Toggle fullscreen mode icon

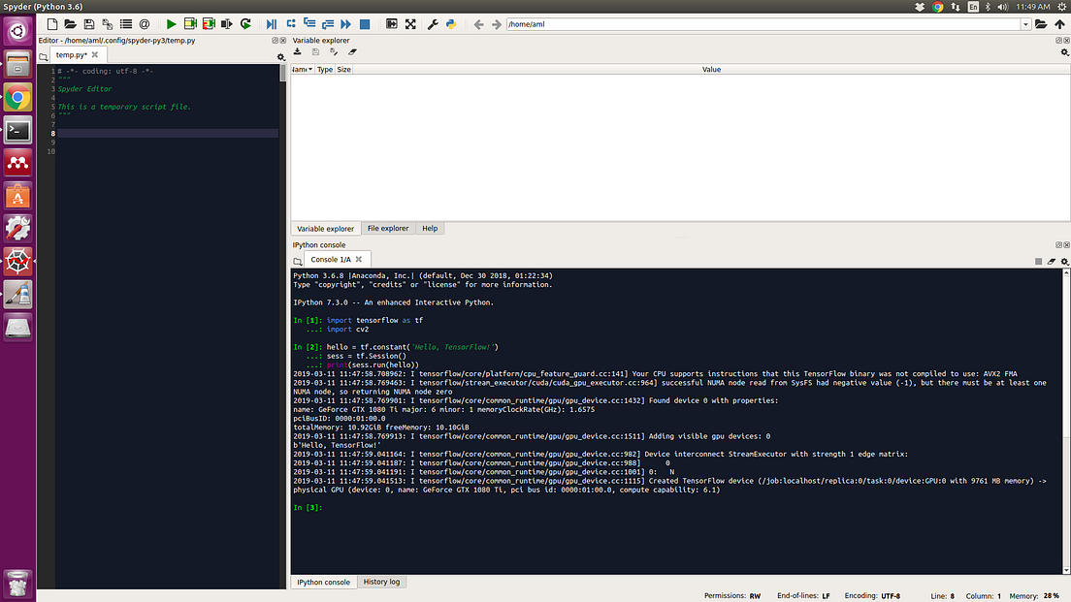410,24
